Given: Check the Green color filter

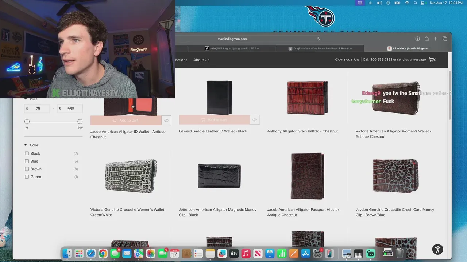Looking at the screenshot, I should (x=27, y=177).
